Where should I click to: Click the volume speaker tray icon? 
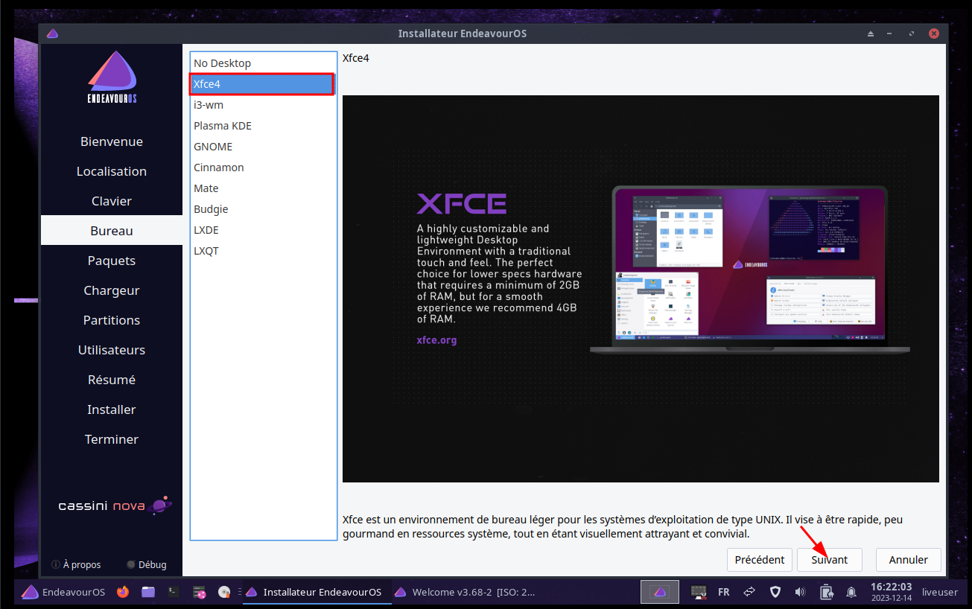point(801,592)
